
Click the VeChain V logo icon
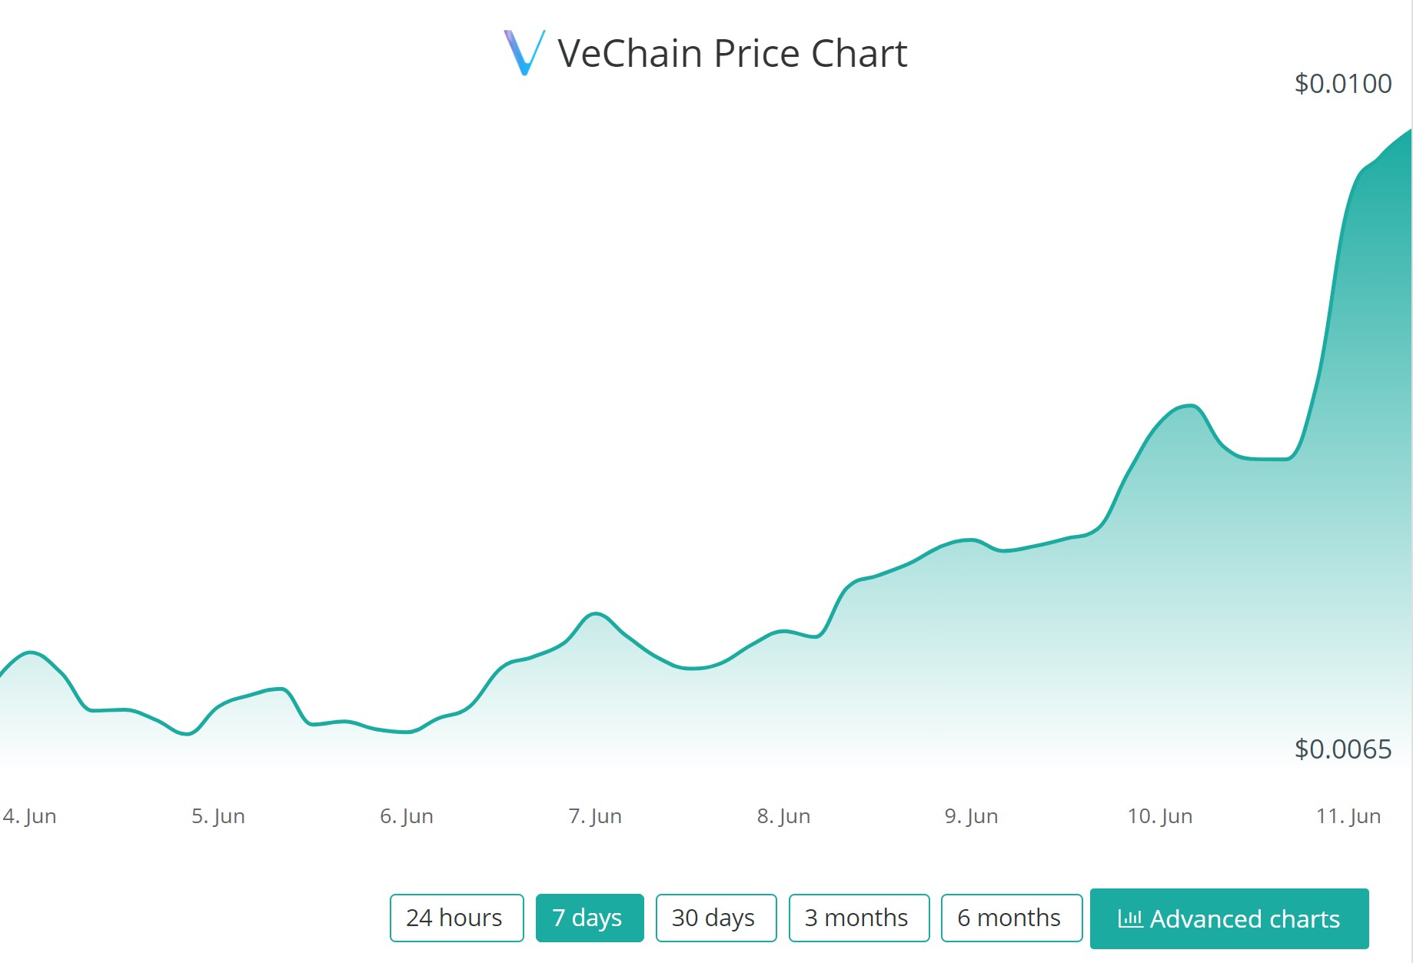[x=524, y=52]
